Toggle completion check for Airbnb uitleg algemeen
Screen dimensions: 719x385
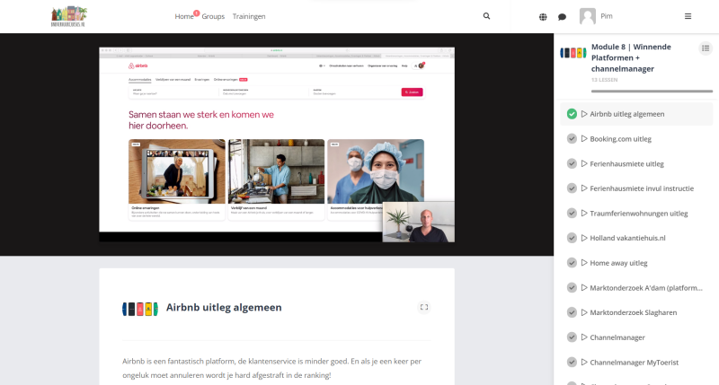click(572, 114)
